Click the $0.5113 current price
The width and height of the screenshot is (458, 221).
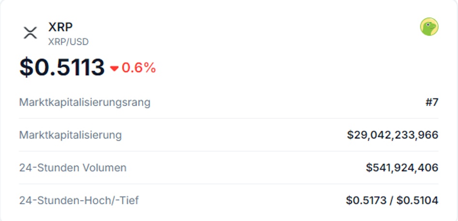click(x=62, y=67)
